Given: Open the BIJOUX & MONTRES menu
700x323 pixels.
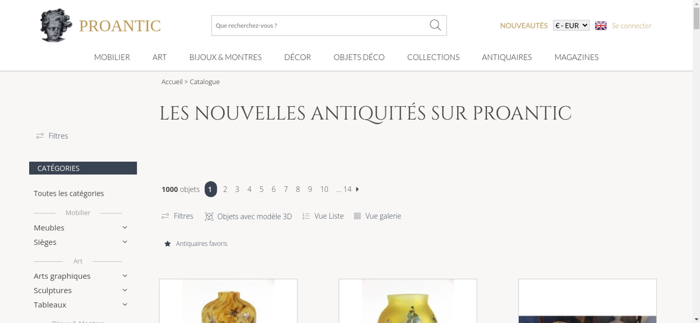Looking at the screenshot, I should click(225, 57).
